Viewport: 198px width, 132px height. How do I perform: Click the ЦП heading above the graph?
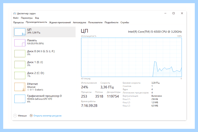point(85,31)
